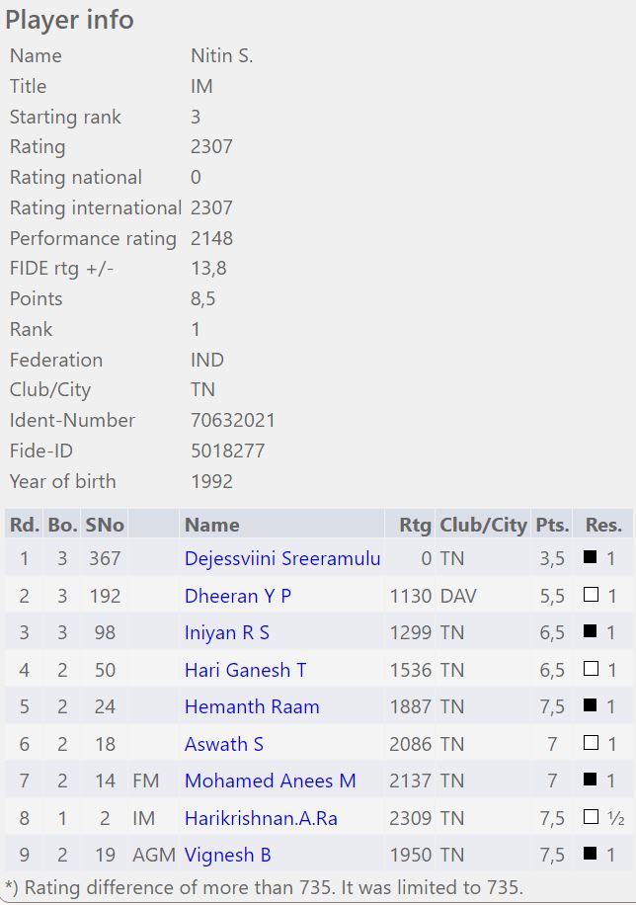Click Mohamed Anees M link

(270, 781)
